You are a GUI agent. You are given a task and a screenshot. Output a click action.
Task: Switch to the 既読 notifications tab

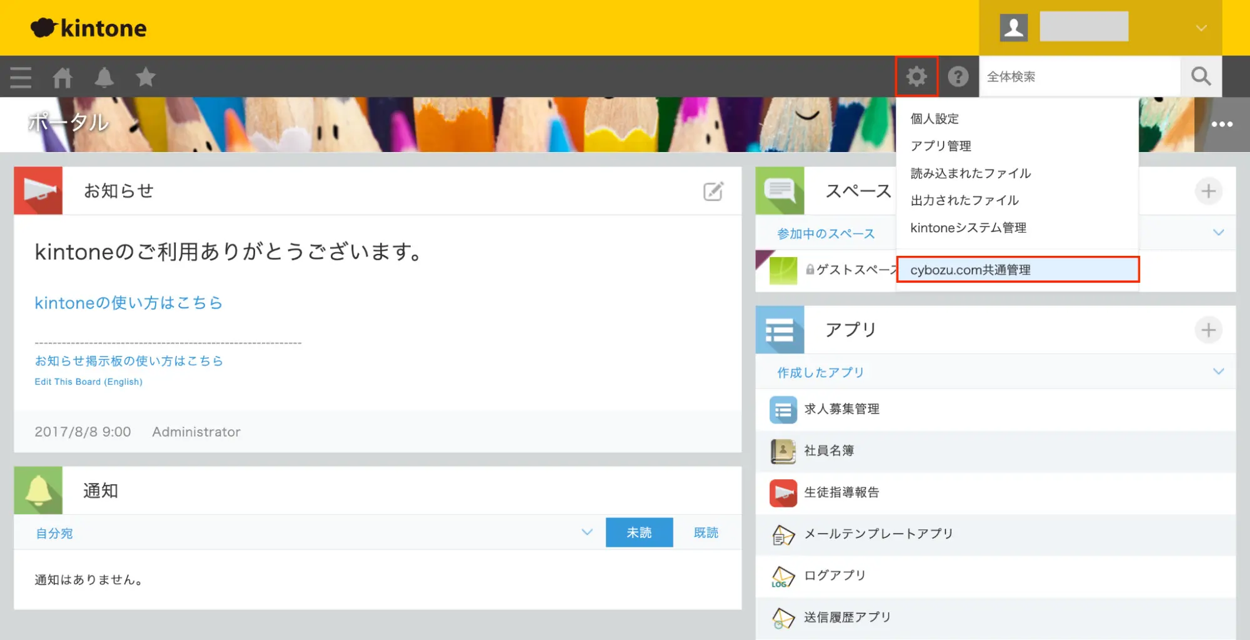point(706,532)
